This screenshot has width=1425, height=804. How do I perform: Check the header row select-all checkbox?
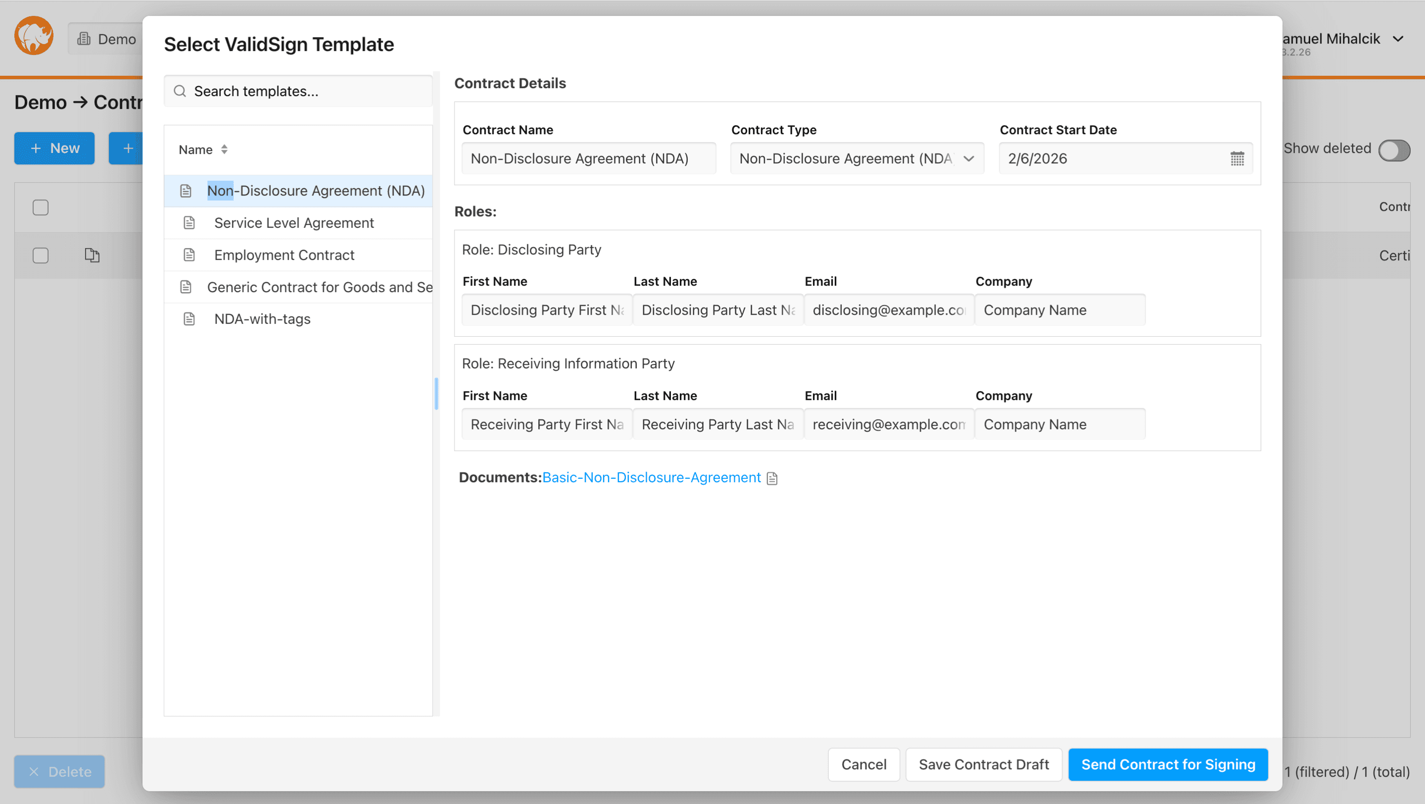pyautogui.click(x=41, y=207)
